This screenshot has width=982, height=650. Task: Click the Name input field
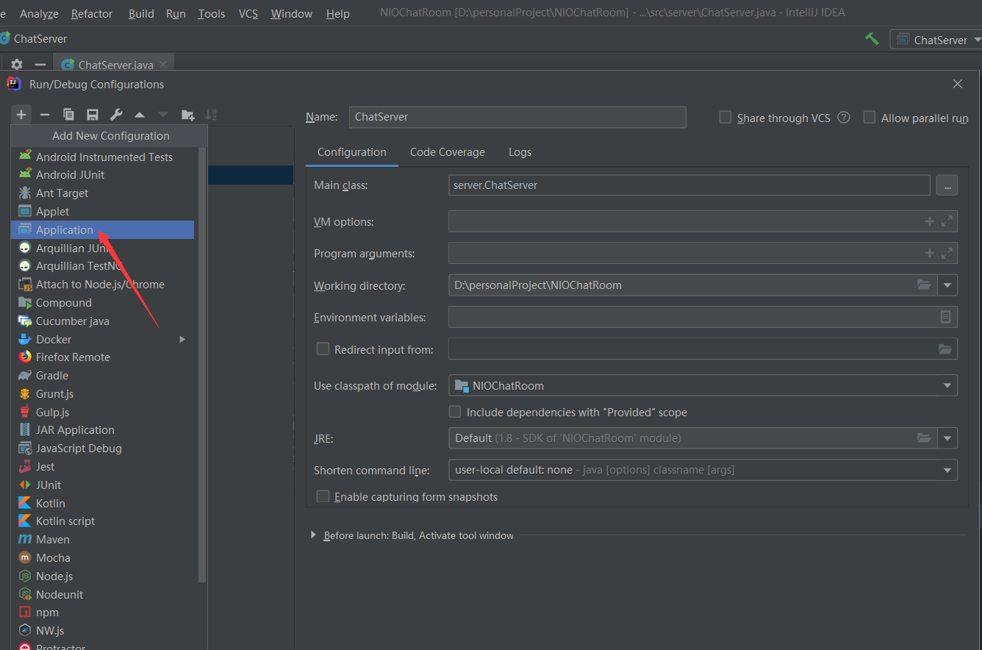click(517, 117)
